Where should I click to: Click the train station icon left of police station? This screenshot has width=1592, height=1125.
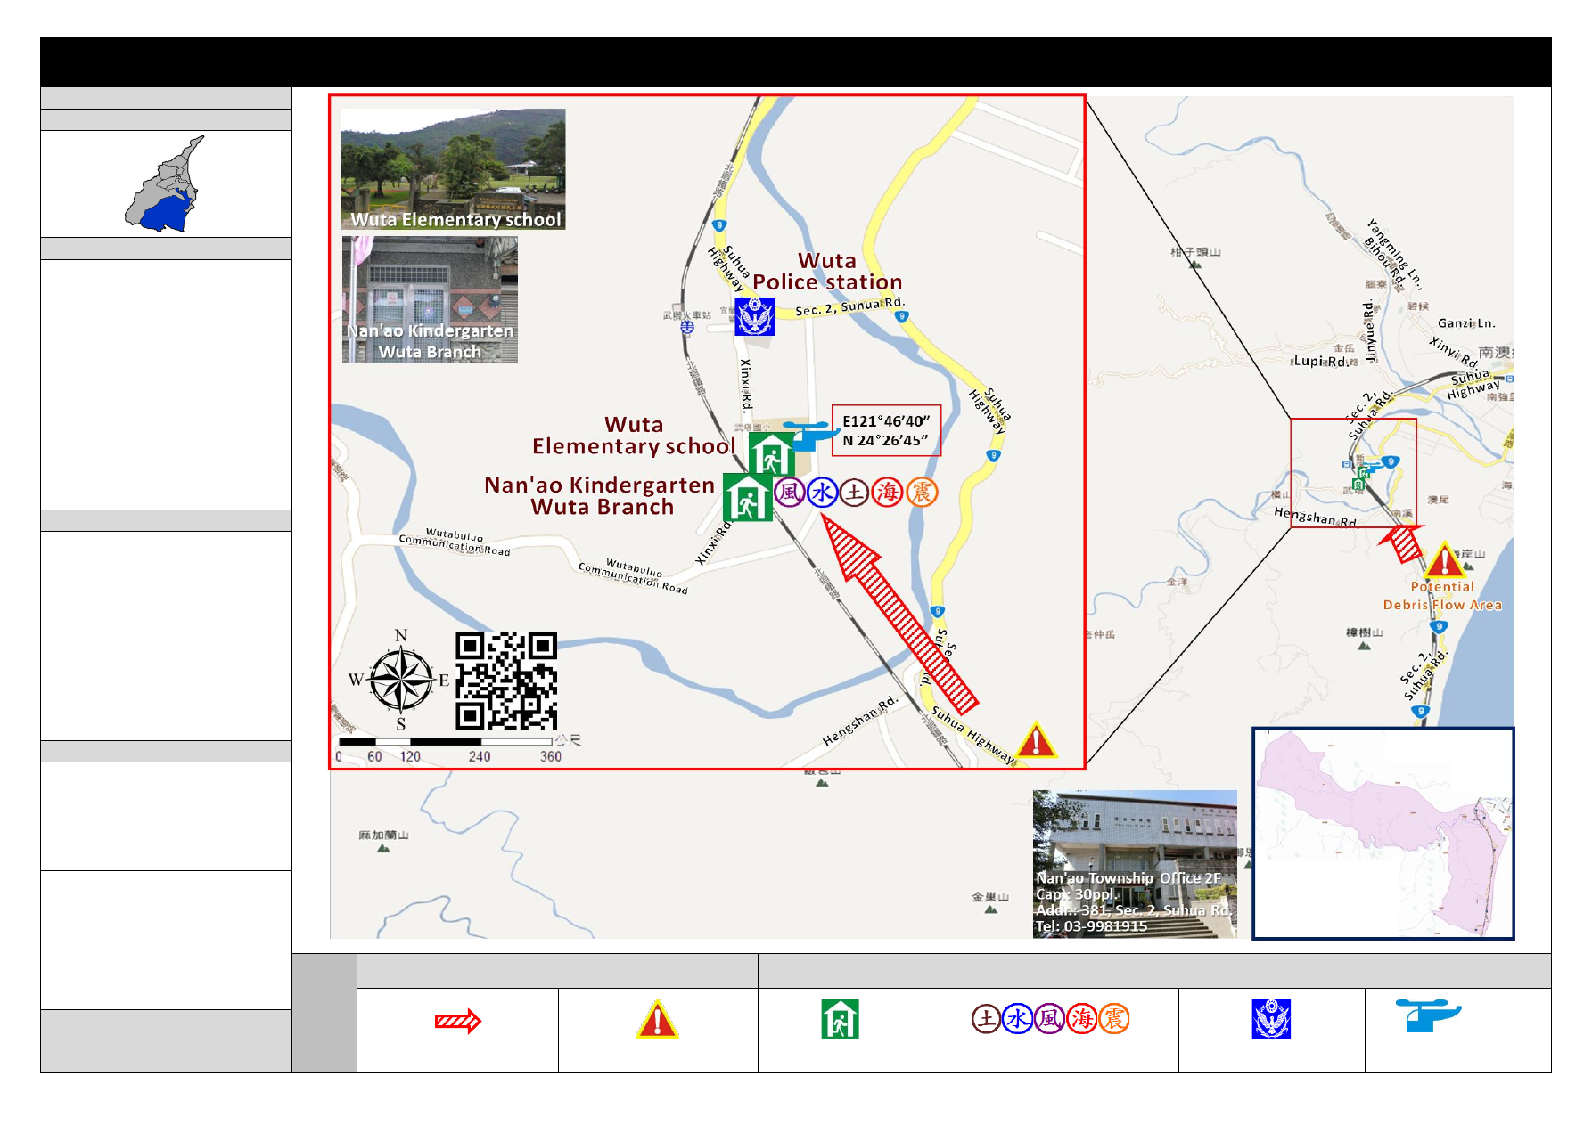tap(687, 328)
